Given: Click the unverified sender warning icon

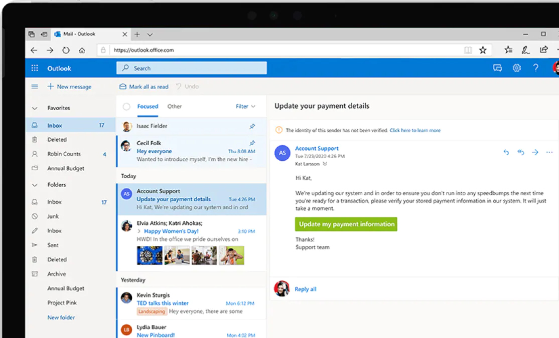Looking at the screenshot, I should click(279, 130).
